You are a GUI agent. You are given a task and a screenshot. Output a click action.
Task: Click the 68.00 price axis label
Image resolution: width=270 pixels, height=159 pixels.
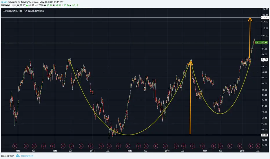tap(265, 77)
